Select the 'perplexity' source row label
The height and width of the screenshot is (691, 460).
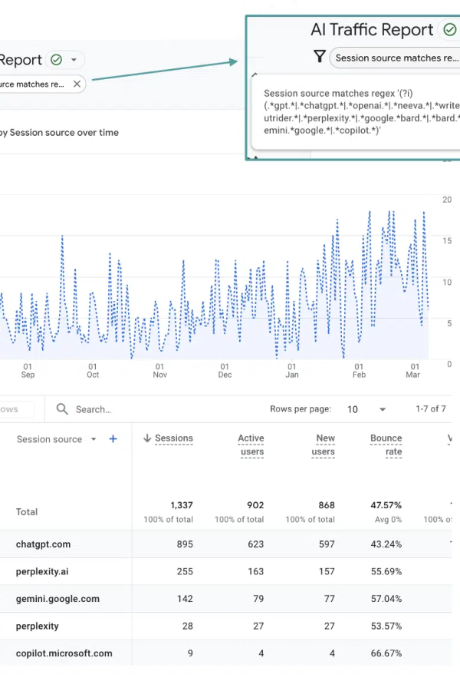click(x=38, y=627)
